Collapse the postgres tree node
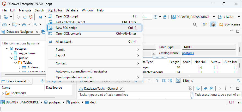Screen dimensions: 242x112 (x=7, y=49)
